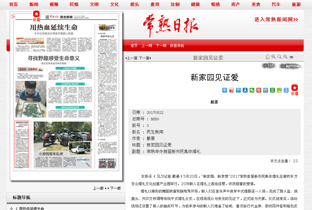The height and width of the screenshot is (210, 312).
Task: Select 小游园里车乱停 article on newspaper page
Action: (x=51, y=154)
